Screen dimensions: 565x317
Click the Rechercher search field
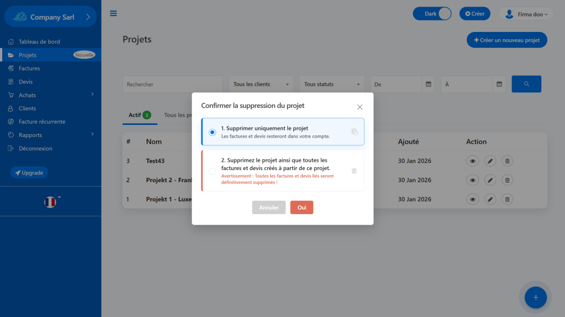pyautogui.click(x=172, y=84)
